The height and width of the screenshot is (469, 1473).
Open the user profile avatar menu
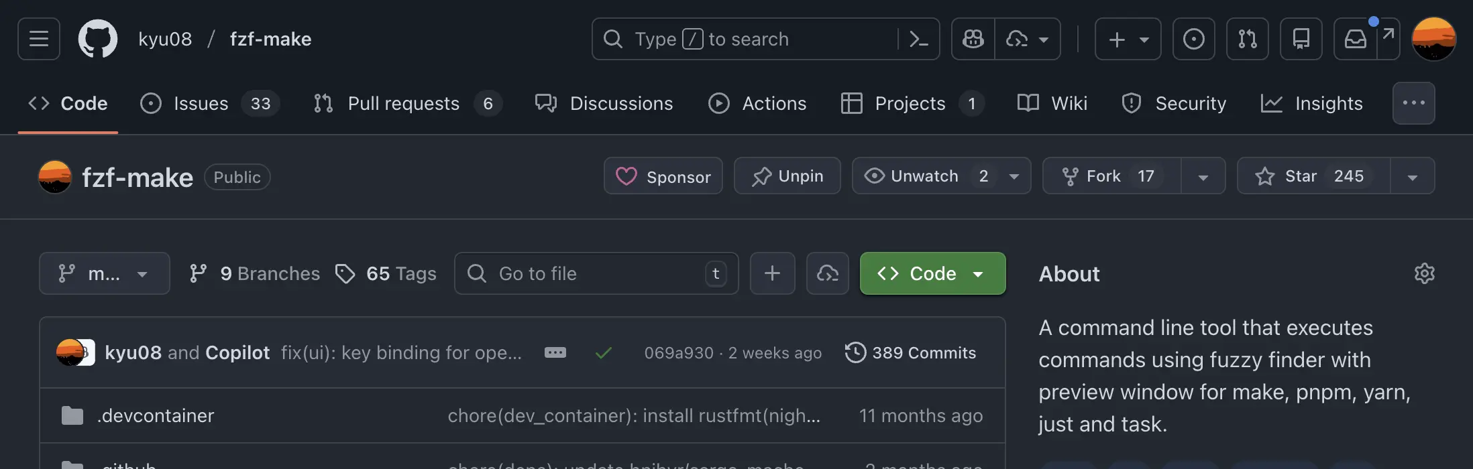(x=1434, y=39)
